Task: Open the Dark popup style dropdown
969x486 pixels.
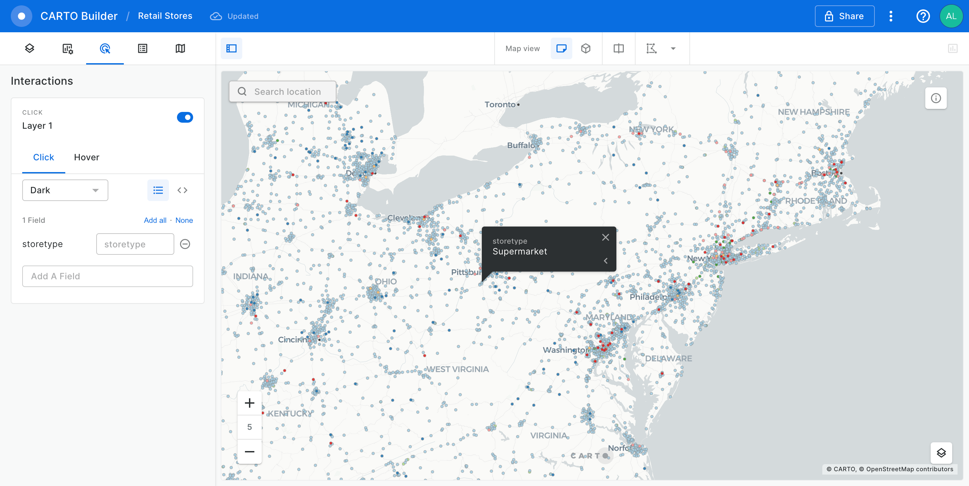Action: tap(65, 190)
